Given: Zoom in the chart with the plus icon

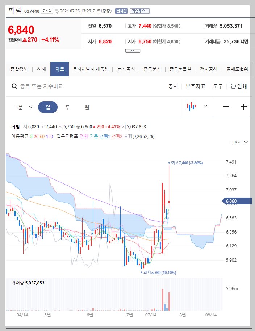Looking at the screenshot, I should [243, 106].
